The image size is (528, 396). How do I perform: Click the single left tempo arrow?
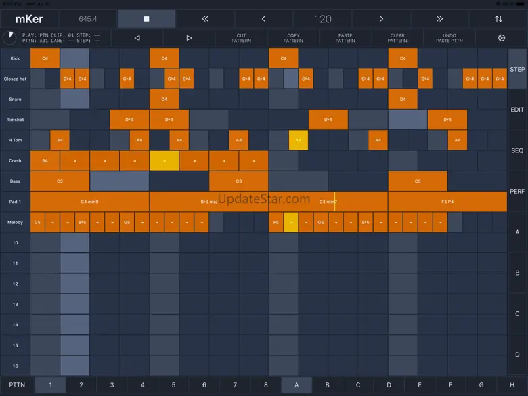(263, 19)
